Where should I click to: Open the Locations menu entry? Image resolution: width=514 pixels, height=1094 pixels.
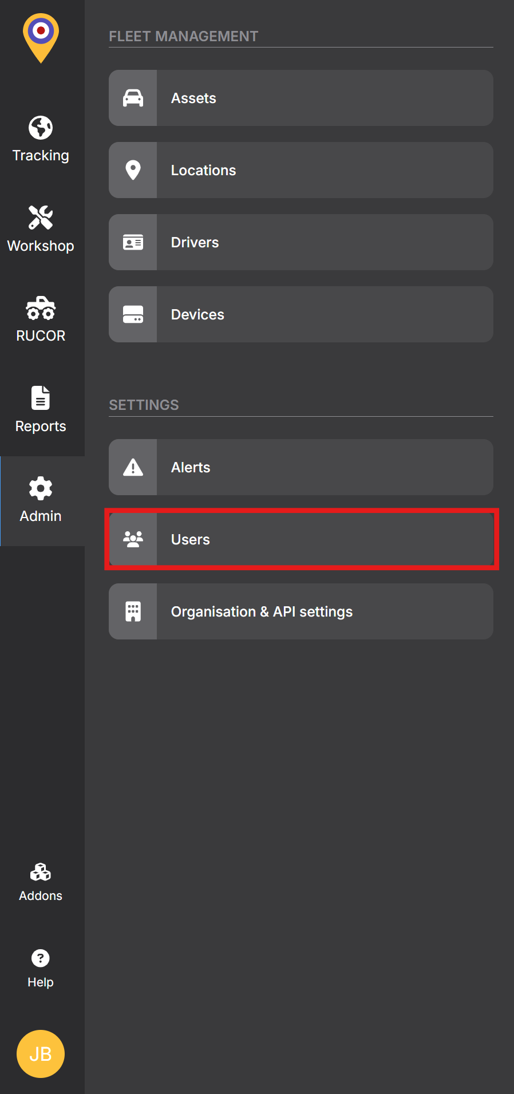[x=301, y=170]
